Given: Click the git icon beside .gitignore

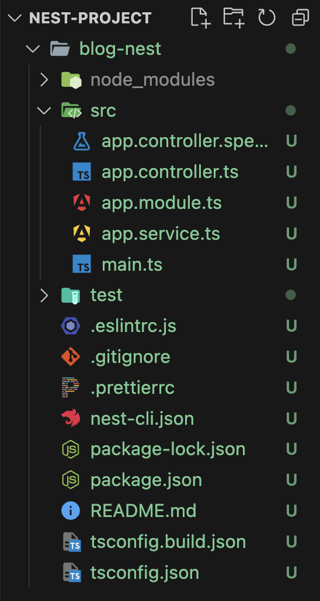Looking at the screenshot, I should point(71,357).
